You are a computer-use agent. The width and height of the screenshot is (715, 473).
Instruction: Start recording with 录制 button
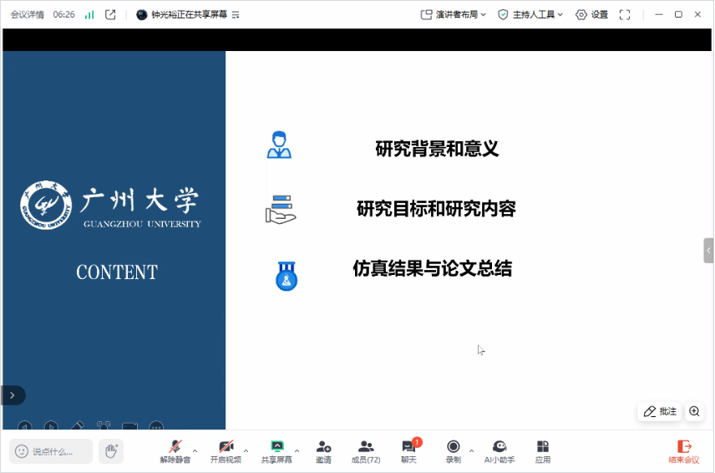pos(453,450)
